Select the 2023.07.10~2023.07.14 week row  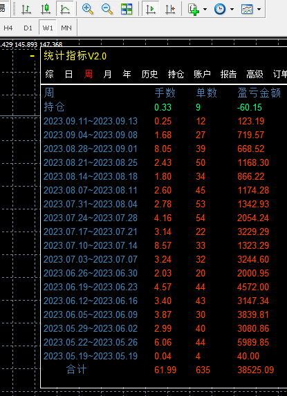pyautogui.click(x=91, y=245)
